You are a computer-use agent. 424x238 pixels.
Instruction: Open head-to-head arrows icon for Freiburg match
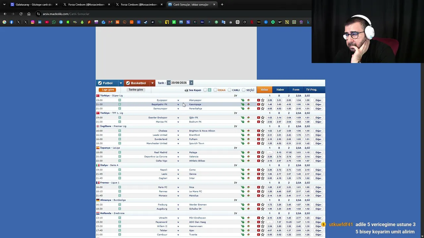[248, 205]
